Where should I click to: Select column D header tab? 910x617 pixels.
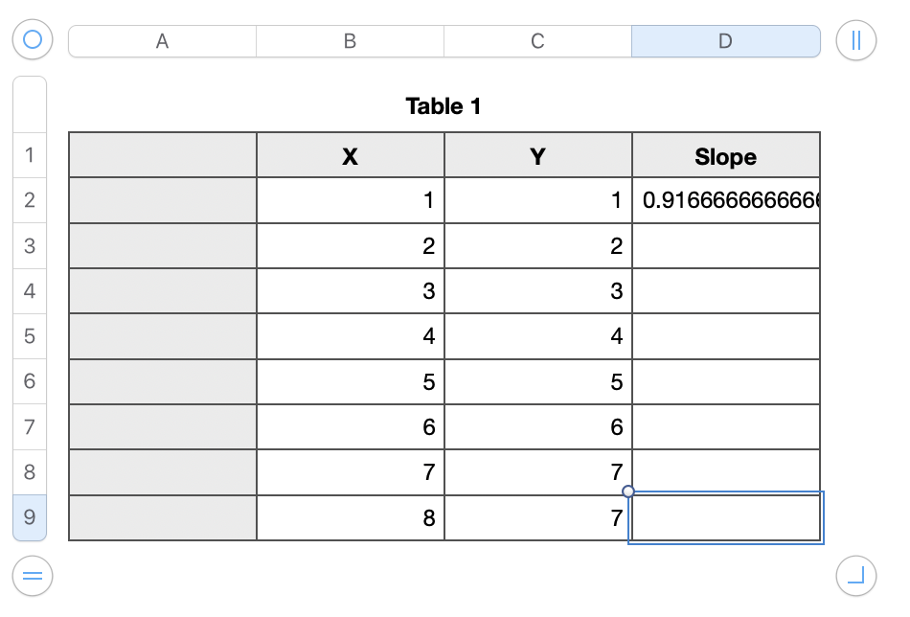725,41
